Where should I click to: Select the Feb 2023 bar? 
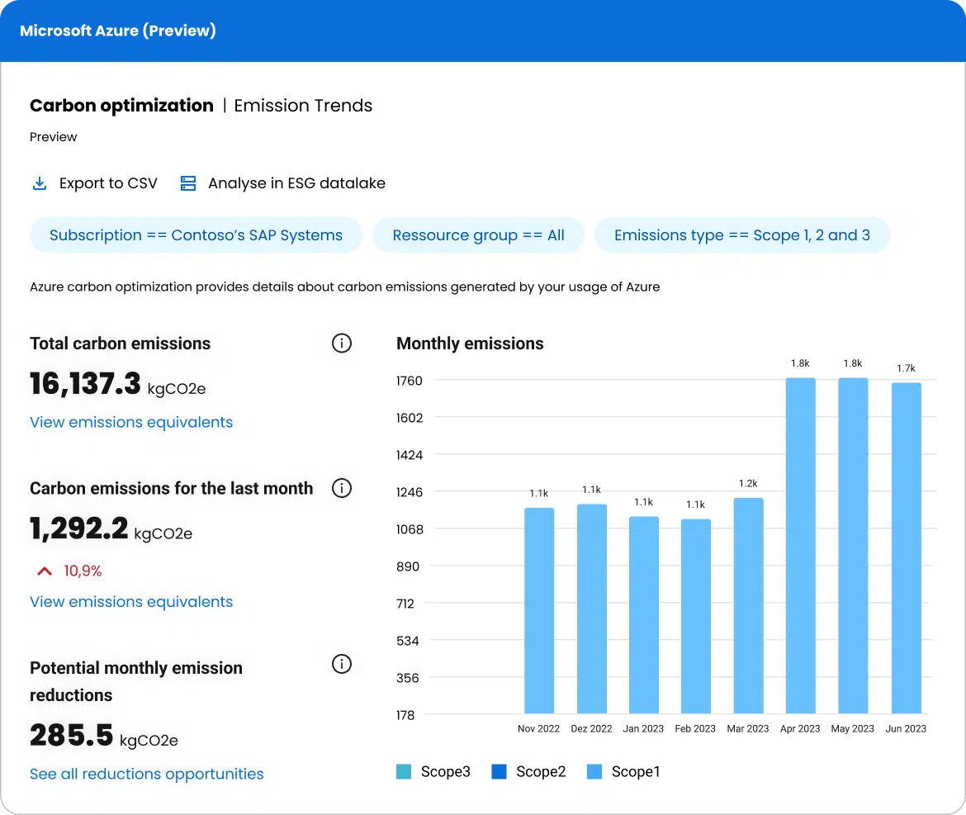coord(695,616)
